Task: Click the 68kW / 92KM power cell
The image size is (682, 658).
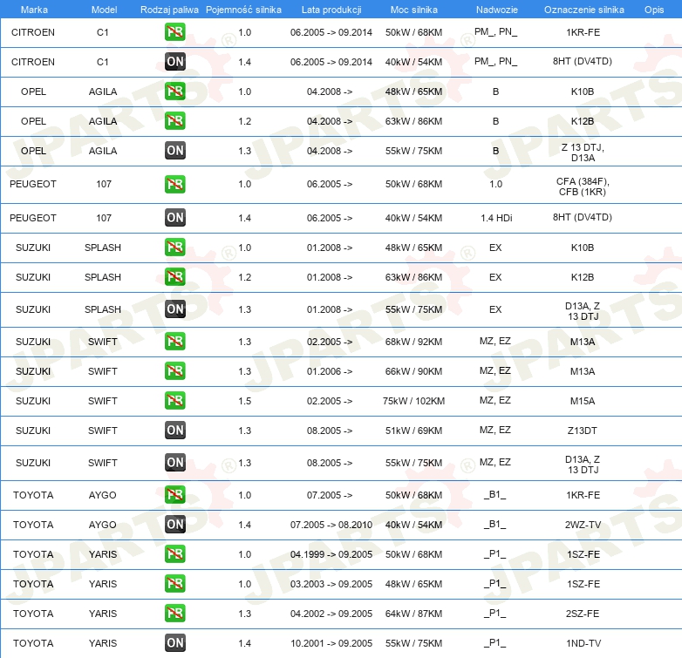Action: click(x=413, y=342)
